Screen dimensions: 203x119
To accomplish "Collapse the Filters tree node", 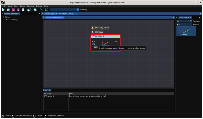I will point(4,17).
